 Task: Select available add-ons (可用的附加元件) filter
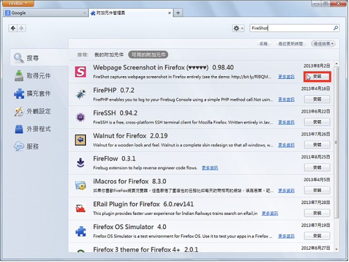pyautogui.click(x=148, y=55)
